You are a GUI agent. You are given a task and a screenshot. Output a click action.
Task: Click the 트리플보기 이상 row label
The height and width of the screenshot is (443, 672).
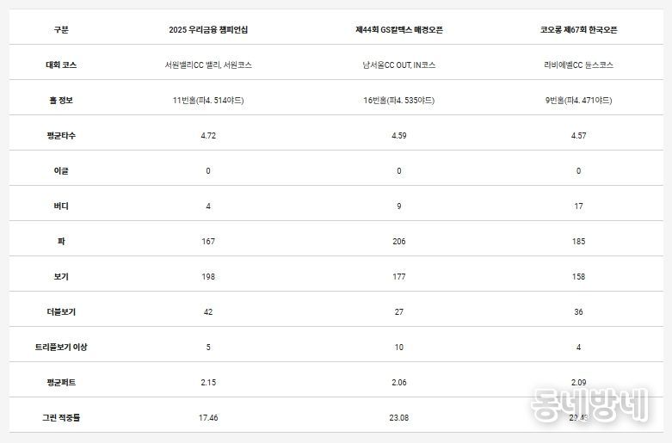(60, 347)
